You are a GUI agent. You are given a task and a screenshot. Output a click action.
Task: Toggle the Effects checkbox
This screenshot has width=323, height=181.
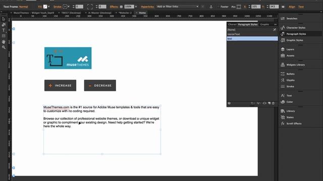click(x=121, y=7)
